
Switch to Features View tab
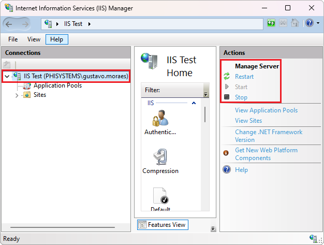(x=163, y=225)
